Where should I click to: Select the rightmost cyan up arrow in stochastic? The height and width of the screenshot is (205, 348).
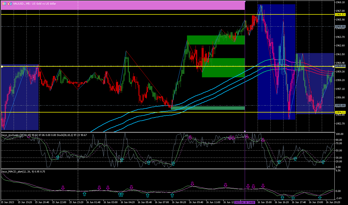[x=323, y=162]
